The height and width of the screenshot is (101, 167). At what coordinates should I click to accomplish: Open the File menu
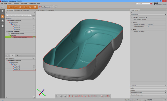(2, 4)
